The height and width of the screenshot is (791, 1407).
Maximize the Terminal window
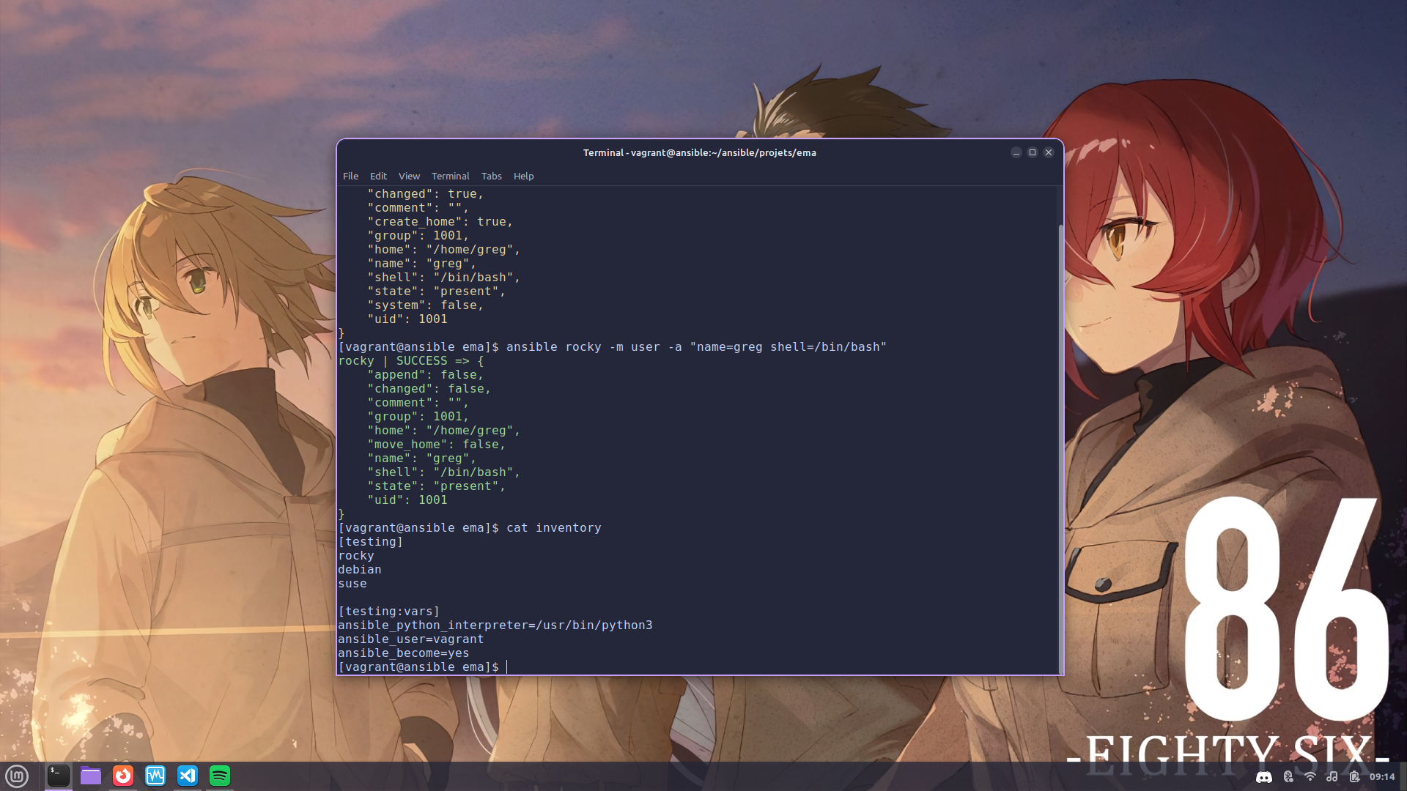[1033, 152]
